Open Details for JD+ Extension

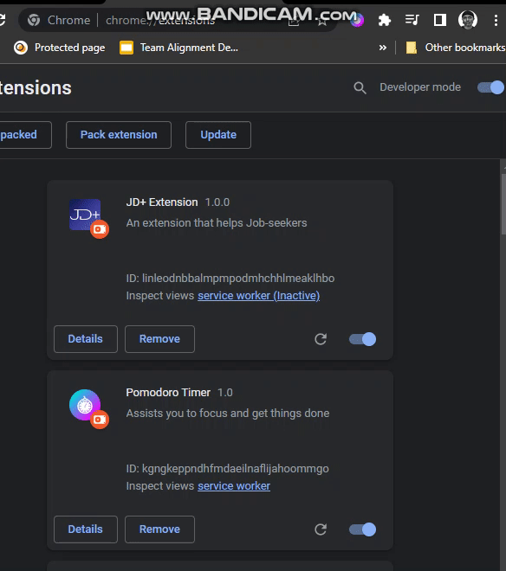86,339
